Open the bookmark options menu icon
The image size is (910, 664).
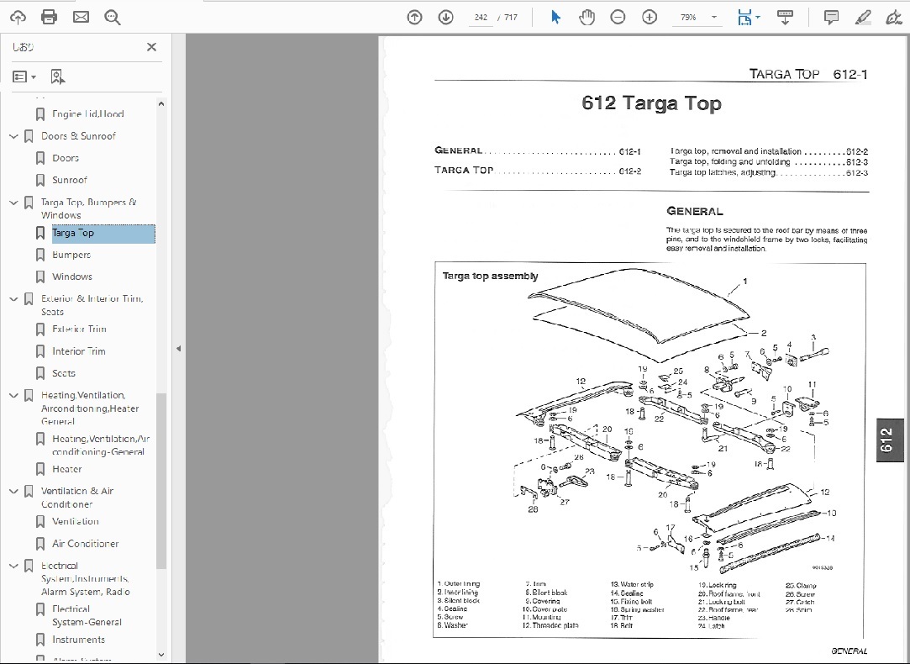(x=24, y=76)
